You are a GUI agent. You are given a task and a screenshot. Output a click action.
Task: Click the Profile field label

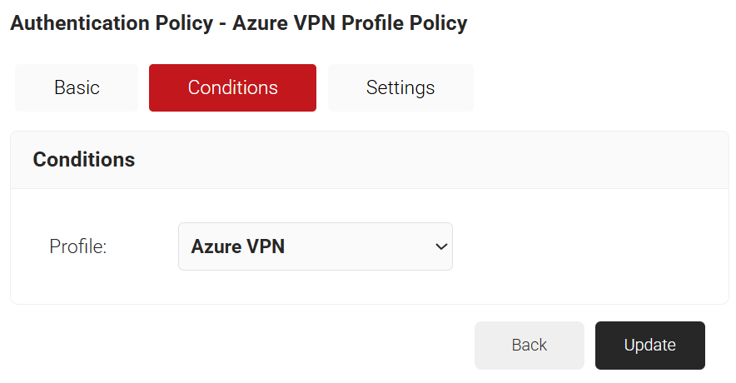[78, 246]
